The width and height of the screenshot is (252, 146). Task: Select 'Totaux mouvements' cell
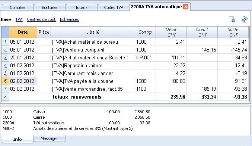point(93,97)
